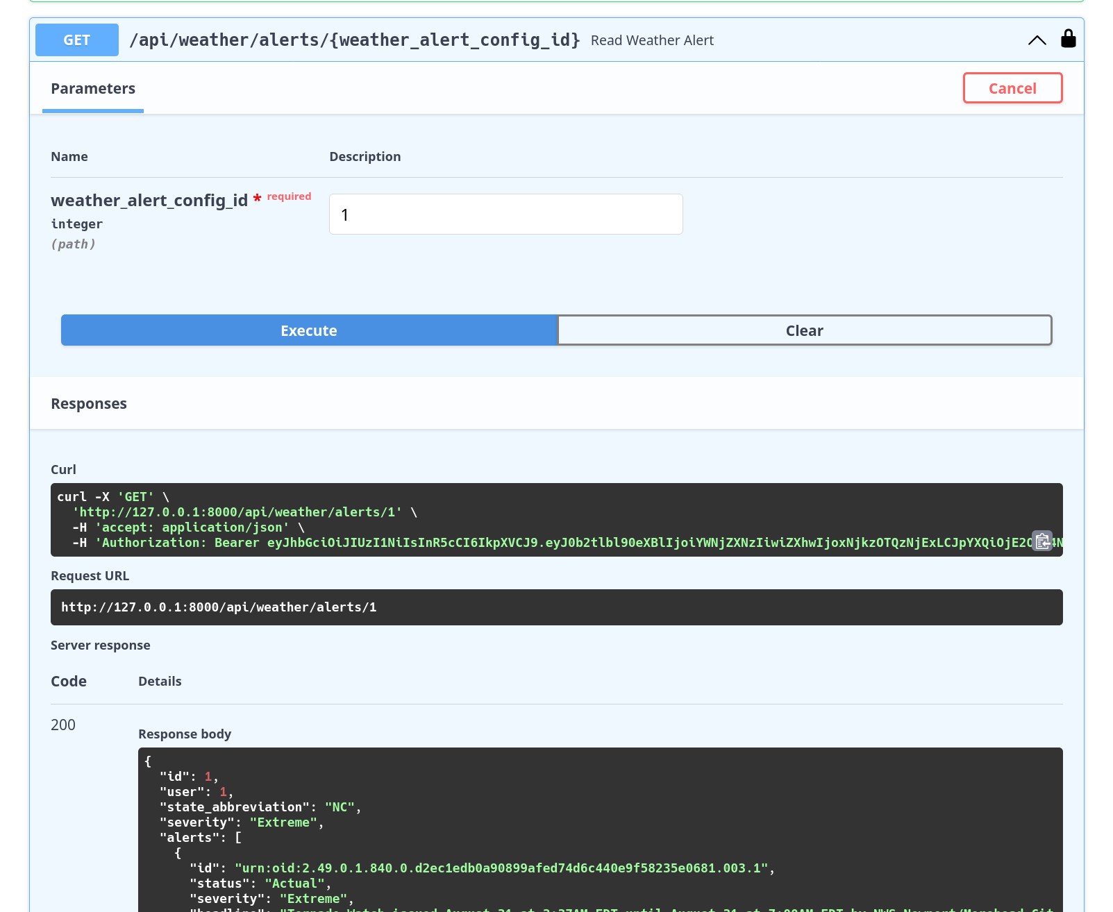The width and height of the screenshot is (1113, 912).
Task: Click the authorization lock icon
Action: [x=1068, y=39]
